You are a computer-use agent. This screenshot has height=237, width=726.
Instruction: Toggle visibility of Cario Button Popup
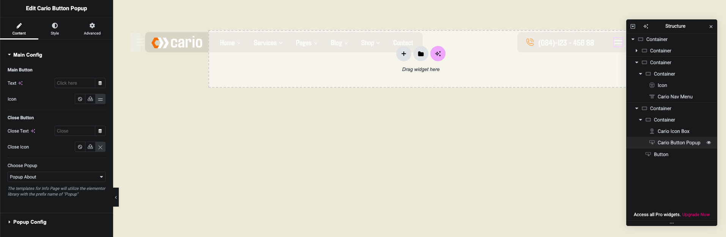(x=709, y=143)
